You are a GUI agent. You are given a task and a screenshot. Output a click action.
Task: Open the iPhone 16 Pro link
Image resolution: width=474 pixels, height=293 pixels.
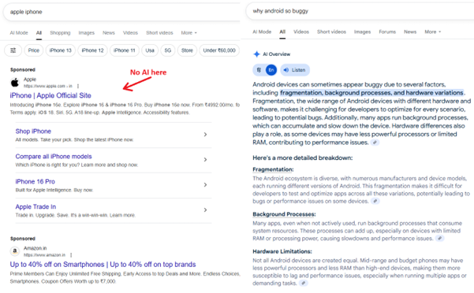pyautogui.click(x=35, y=182)
